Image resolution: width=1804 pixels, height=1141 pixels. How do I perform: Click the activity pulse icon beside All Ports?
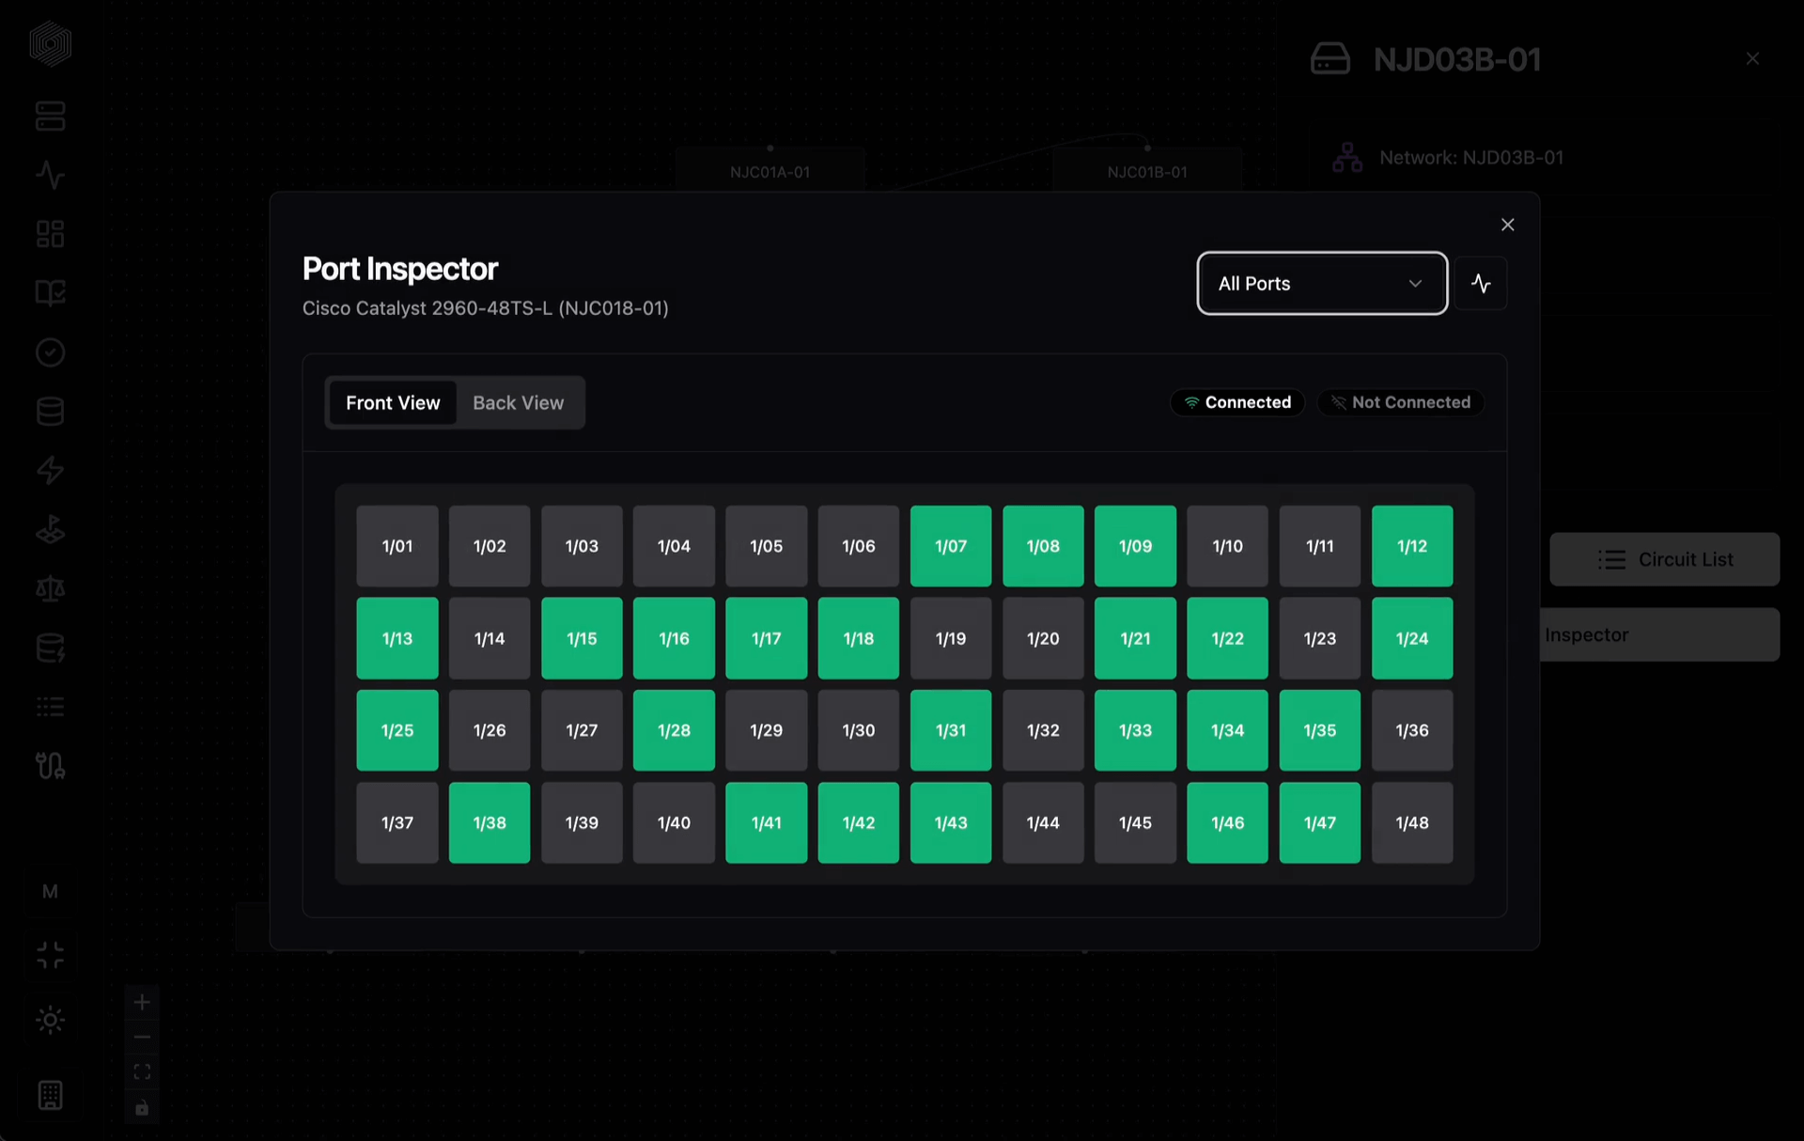click(1481, 283)
